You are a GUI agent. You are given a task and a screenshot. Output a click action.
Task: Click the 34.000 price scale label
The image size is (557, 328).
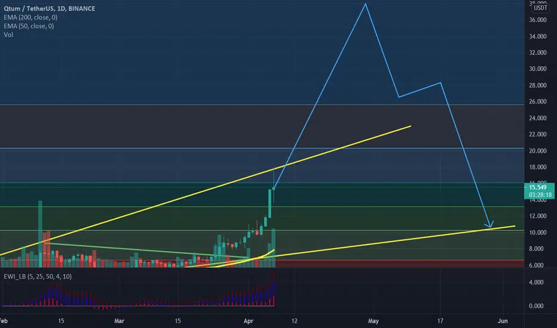(537, 36)
